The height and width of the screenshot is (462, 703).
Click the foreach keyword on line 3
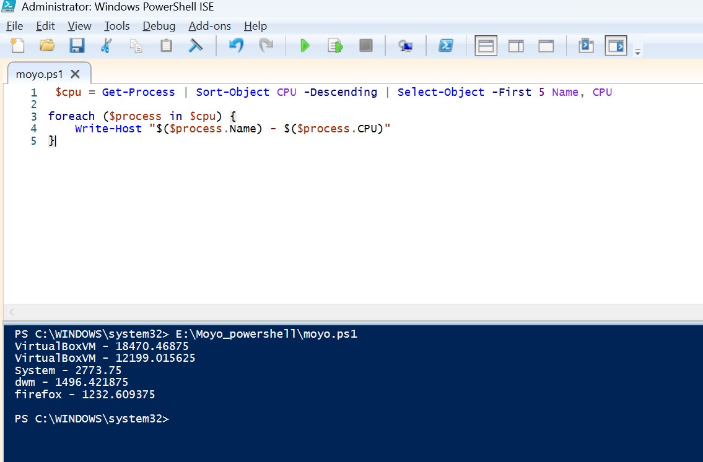[71, 116]
